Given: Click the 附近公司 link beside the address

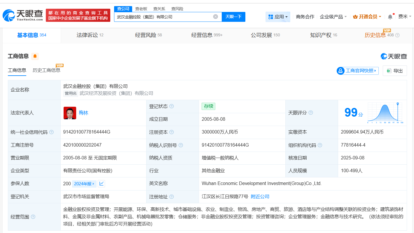Looking at the screenshot, I should point(260,196).
